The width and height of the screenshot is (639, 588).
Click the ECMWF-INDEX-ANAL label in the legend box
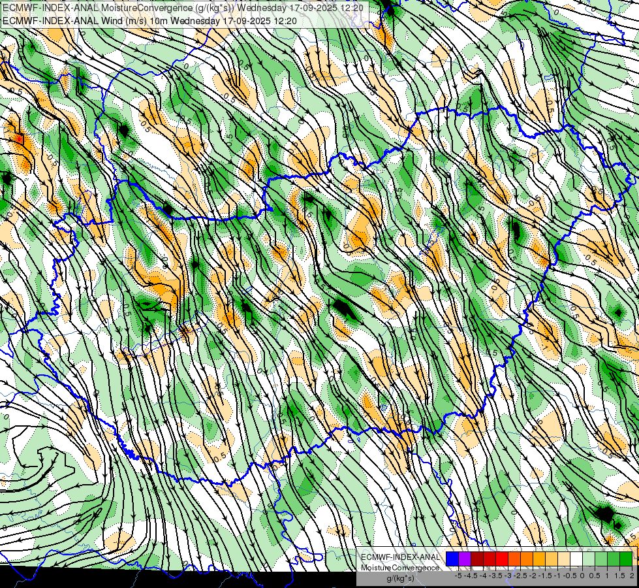(400, 557)
